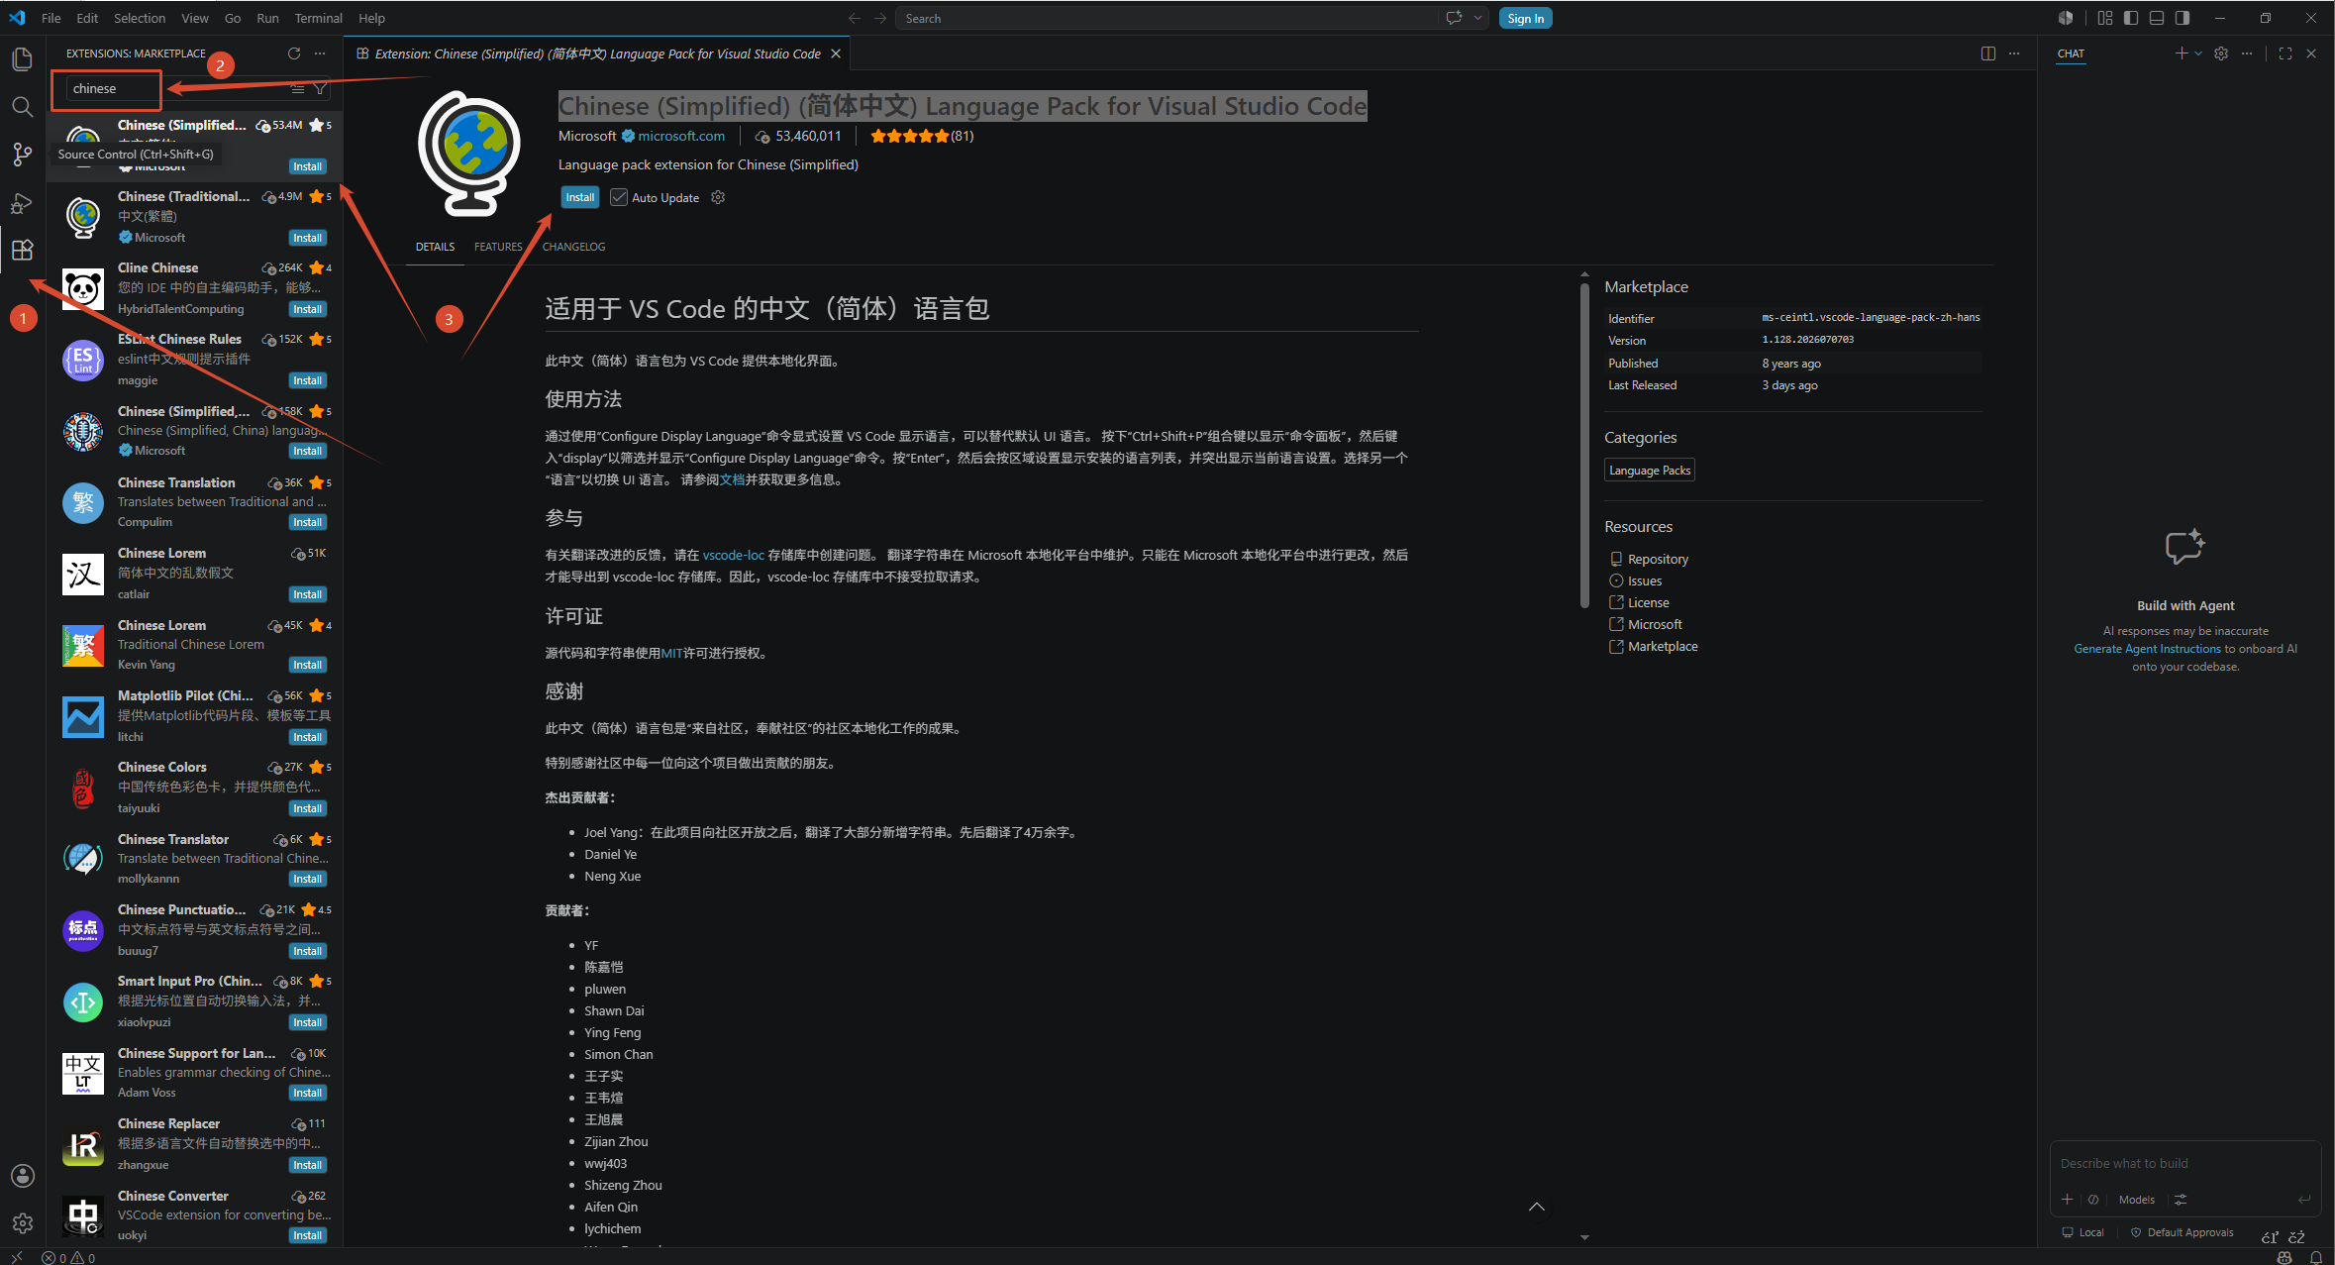Viewport: 2335px width, 1265px height.
Task: Send the chat message arrow
Action: click(x=2304, y=1199)
